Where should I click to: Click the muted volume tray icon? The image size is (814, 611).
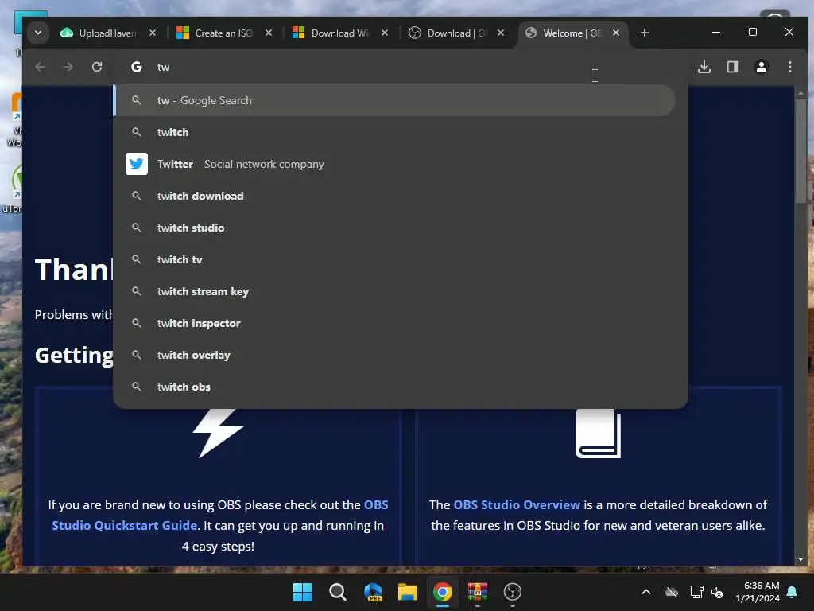[718, 592]
